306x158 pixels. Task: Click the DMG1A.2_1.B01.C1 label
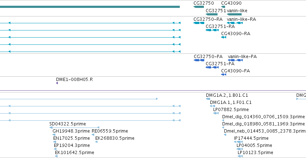coord(227,95)
